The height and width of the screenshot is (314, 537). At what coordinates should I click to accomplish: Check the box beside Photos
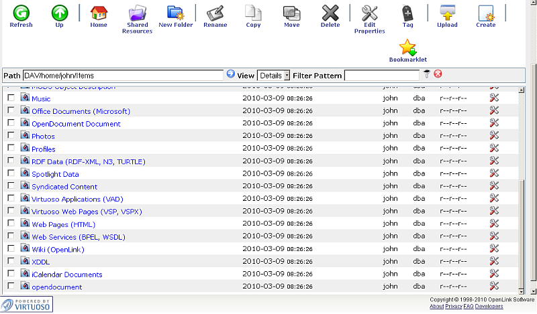point(11,136)
